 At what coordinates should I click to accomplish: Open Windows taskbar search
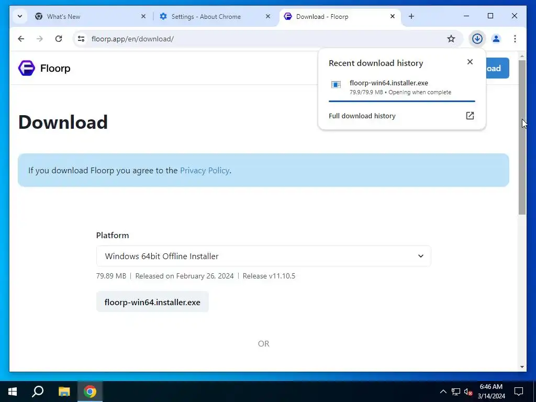(x=38, y=392)
